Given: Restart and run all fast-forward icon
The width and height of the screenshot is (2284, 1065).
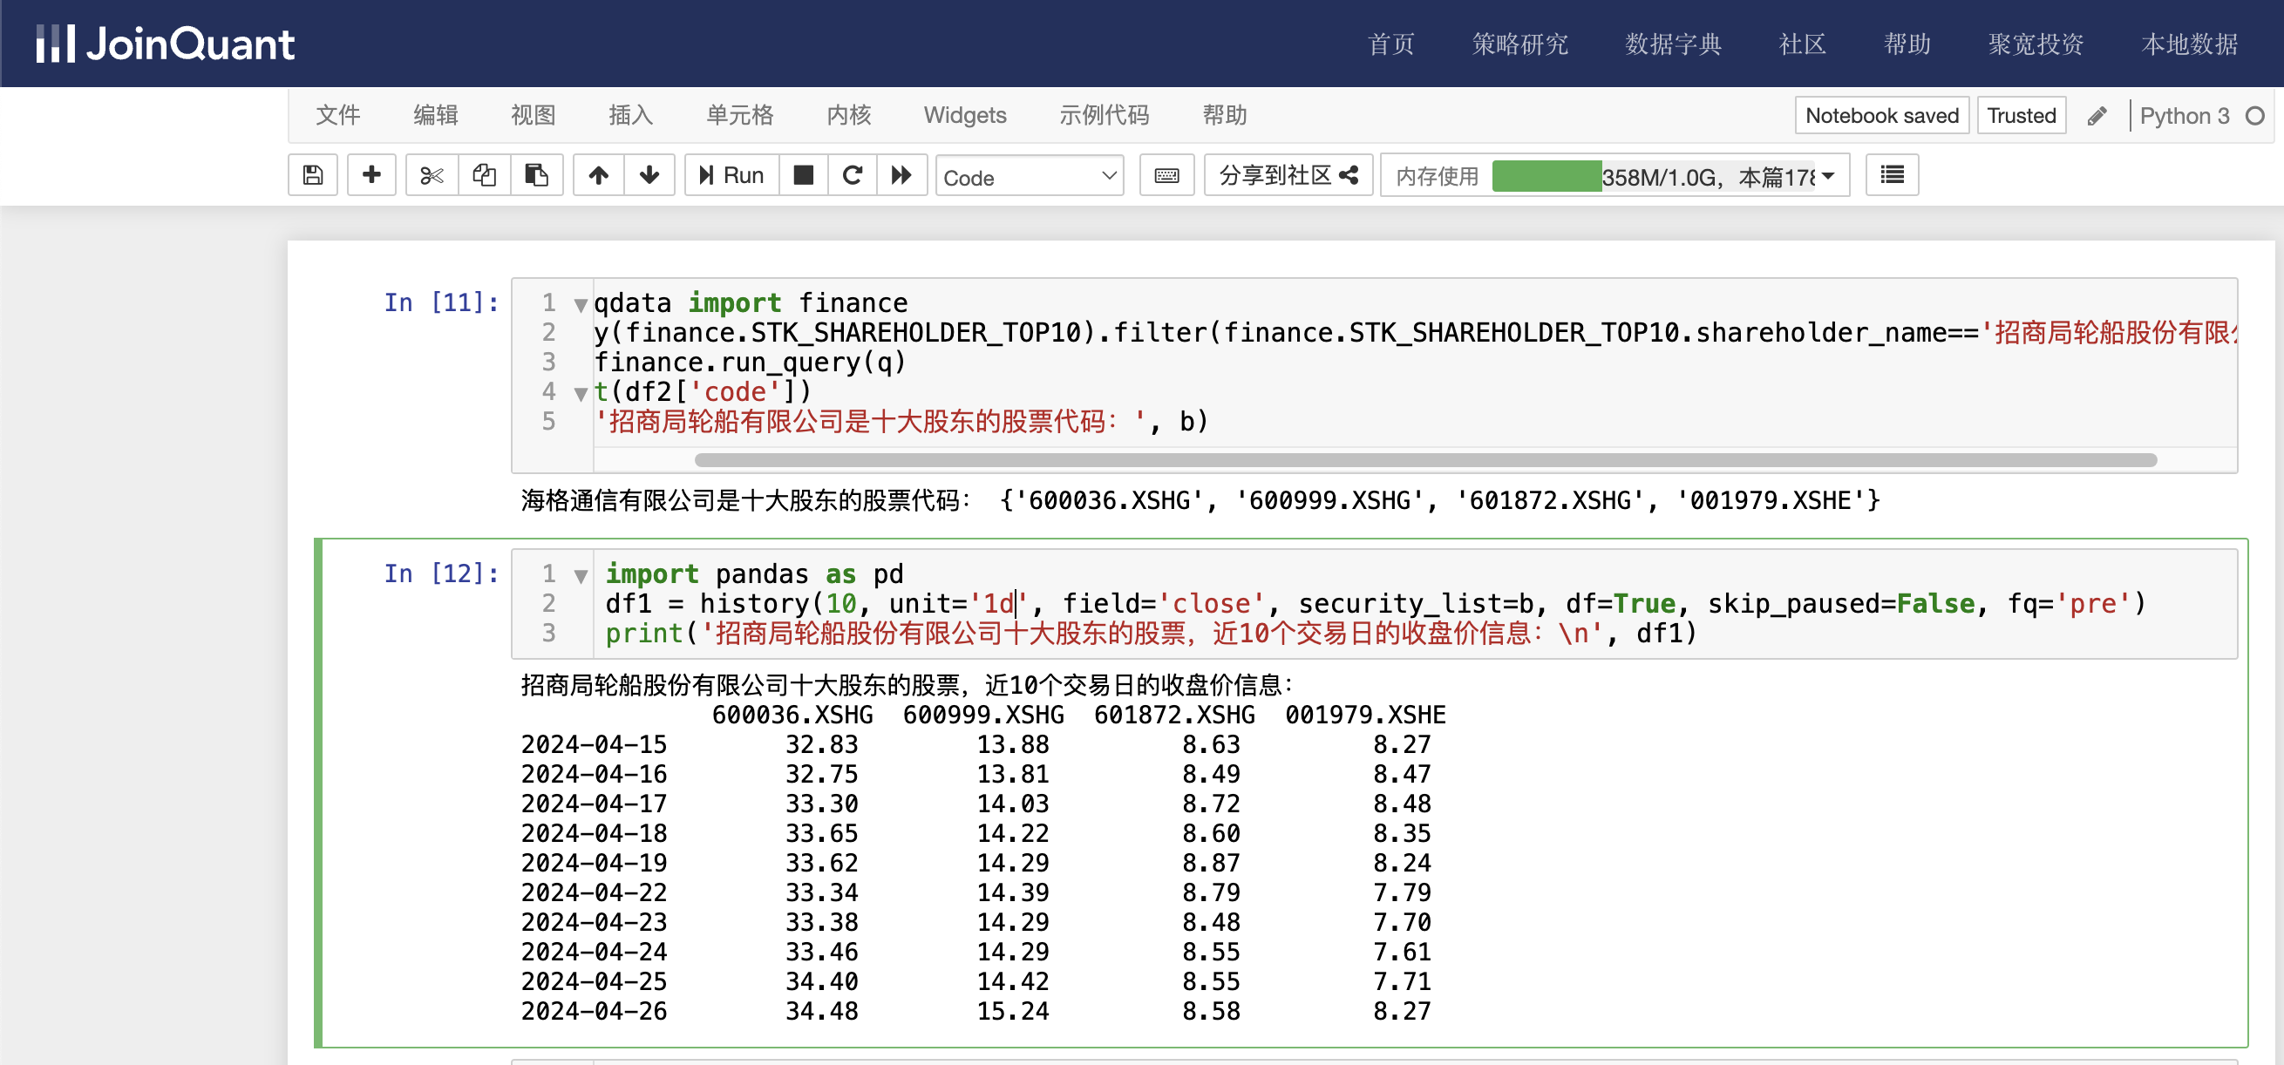Looking at the screenshot, I should point(901,175).
